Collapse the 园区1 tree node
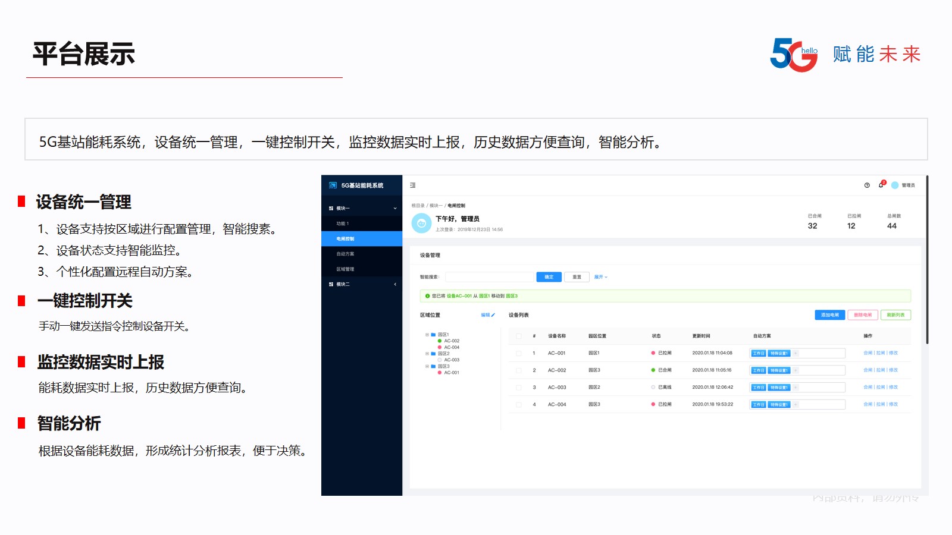 pos(427,335)
